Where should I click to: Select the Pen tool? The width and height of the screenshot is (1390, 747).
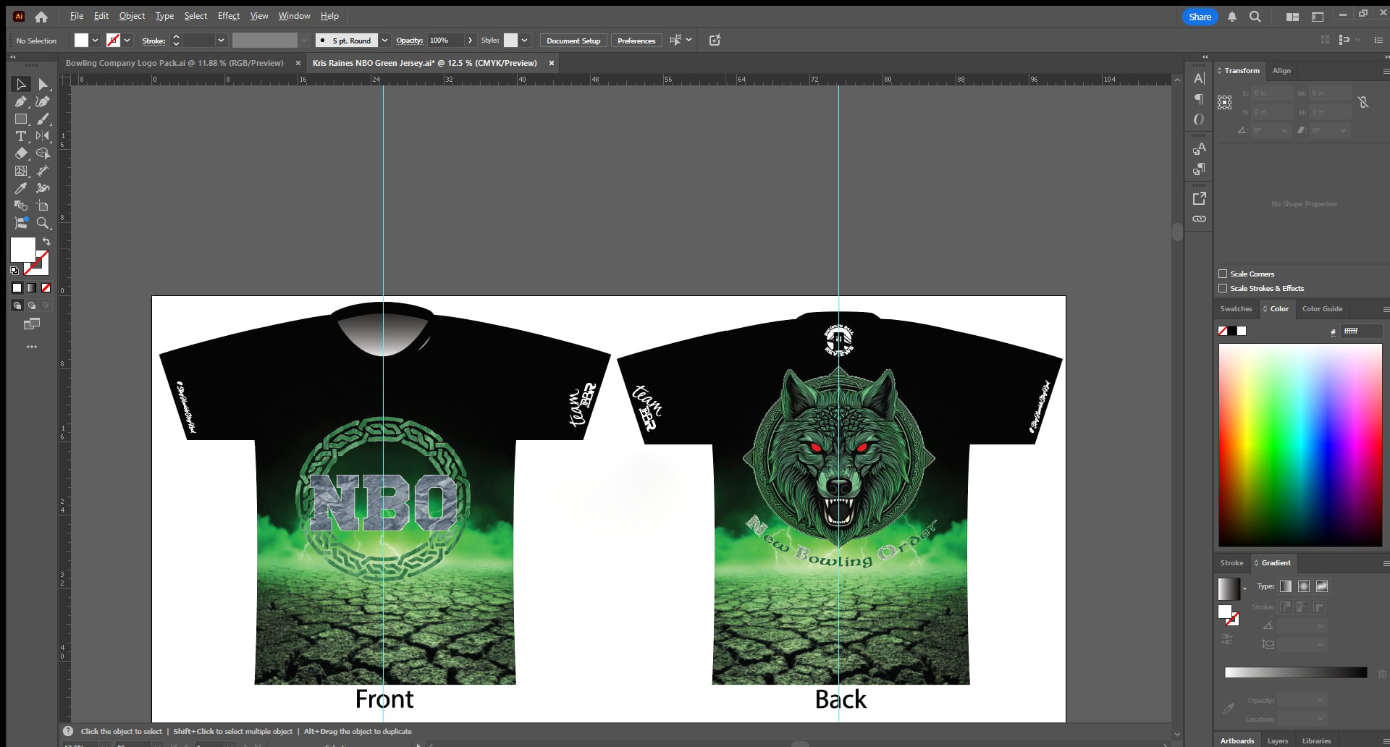click(x=21, y=102)
